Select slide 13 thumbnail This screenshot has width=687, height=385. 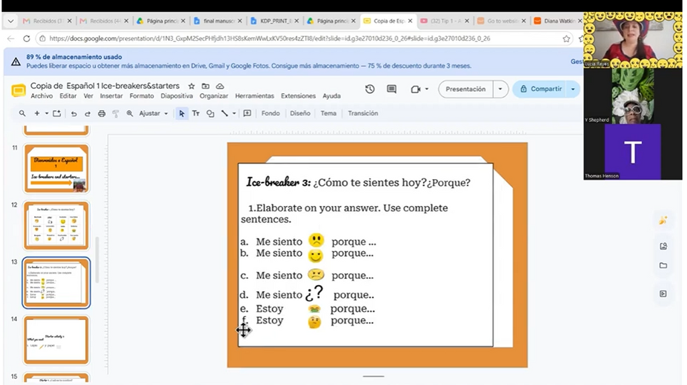point(56,282)
